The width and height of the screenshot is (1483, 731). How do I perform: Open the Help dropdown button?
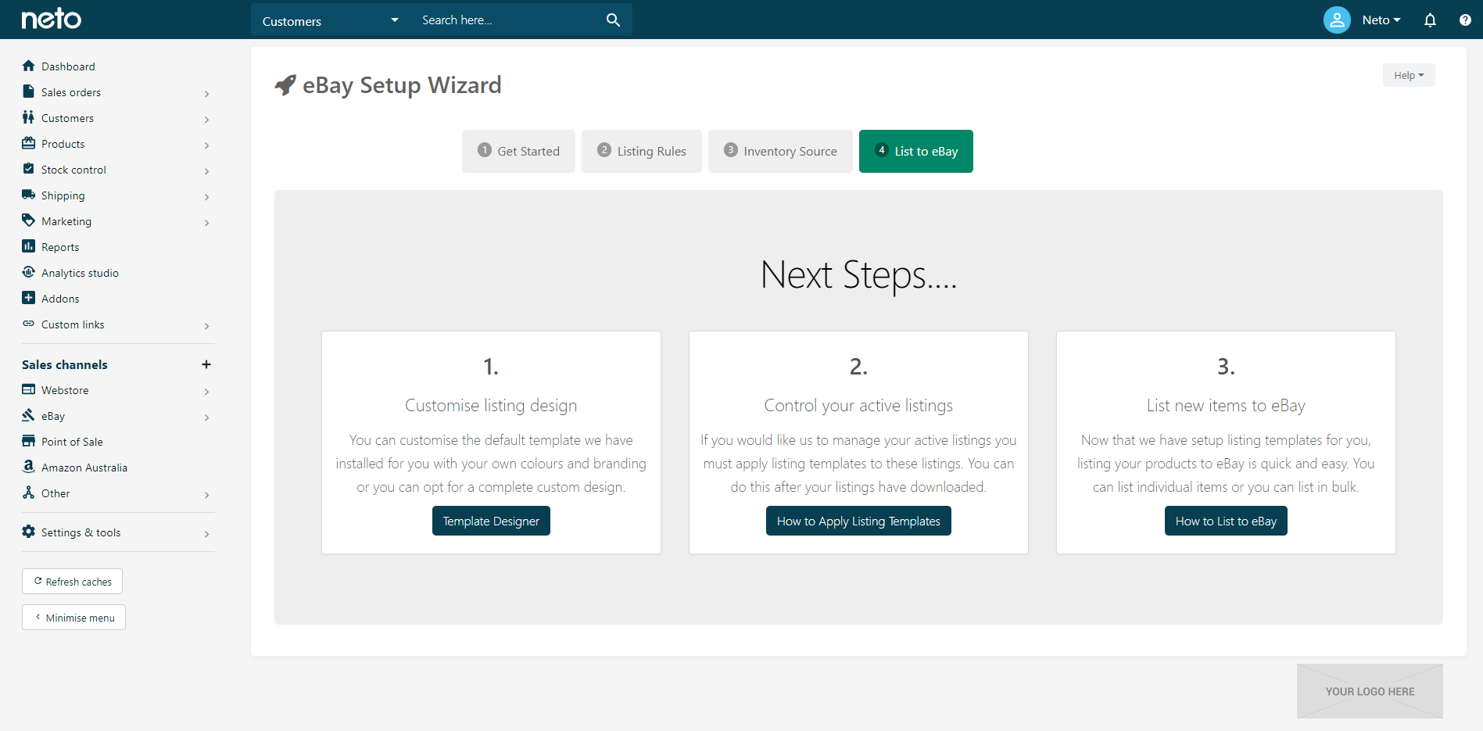[x=1409, y=75]
